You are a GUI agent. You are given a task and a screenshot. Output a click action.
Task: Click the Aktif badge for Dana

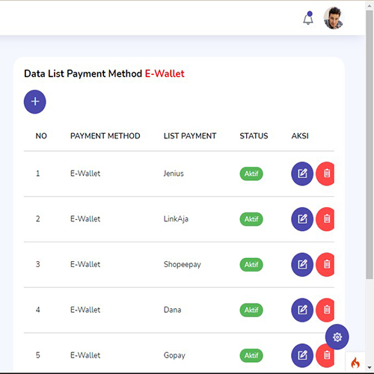251,310
